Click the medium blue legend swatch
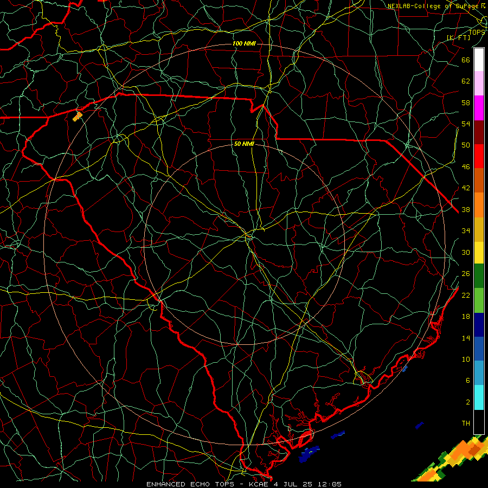The height and width of the screenshot is (488, 488). coord(479,349)
